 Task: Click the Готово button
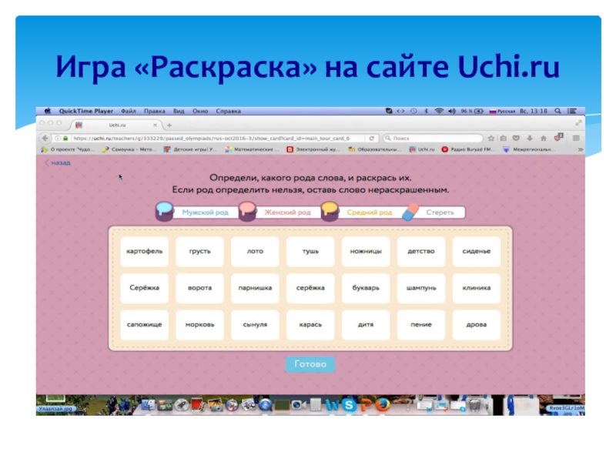310,363
